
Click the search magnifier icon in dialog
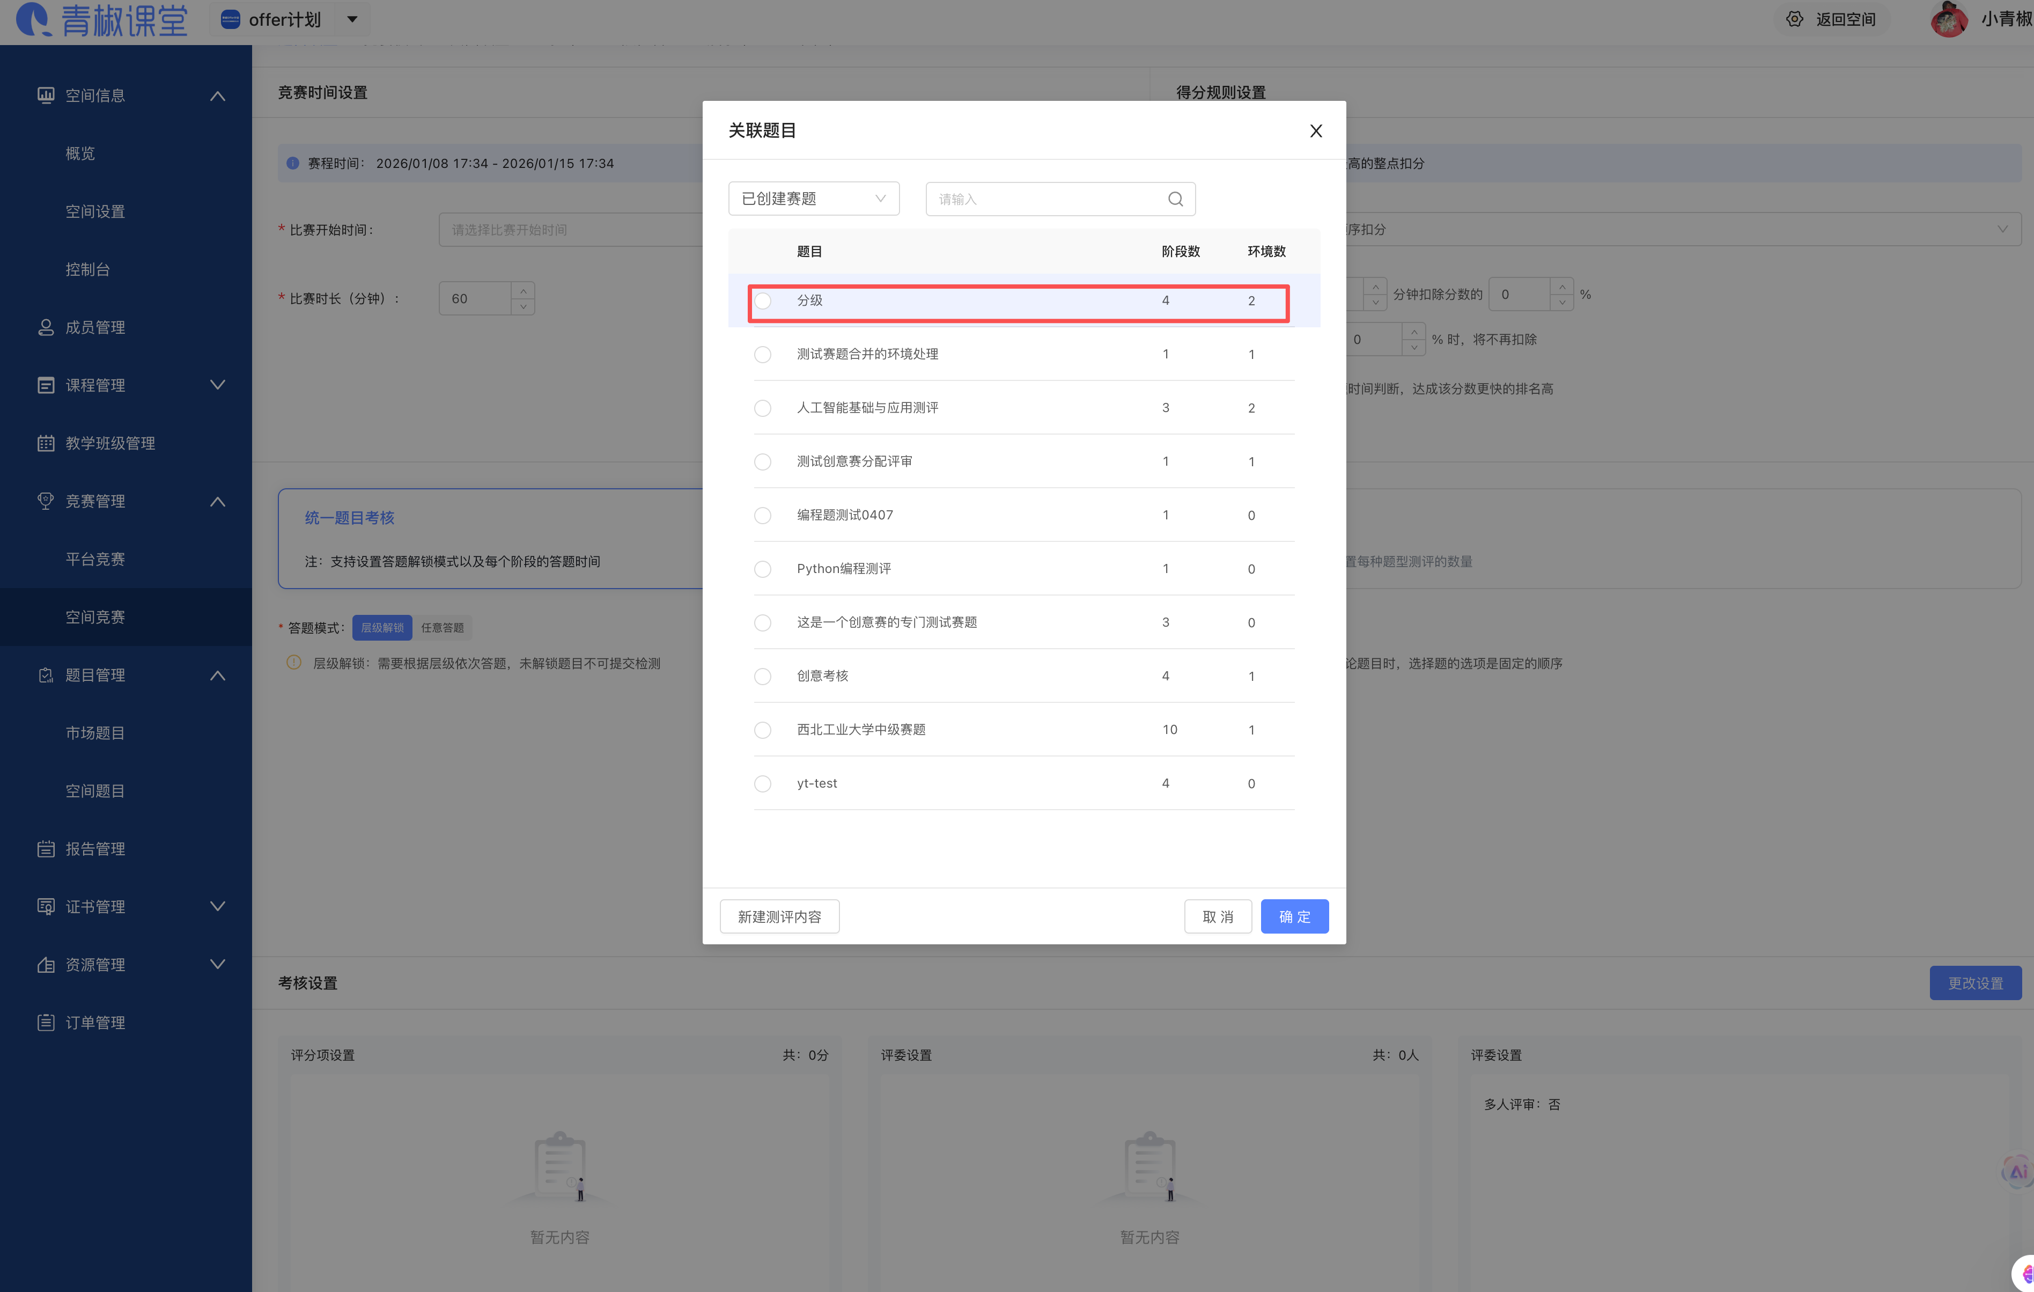1175,200
